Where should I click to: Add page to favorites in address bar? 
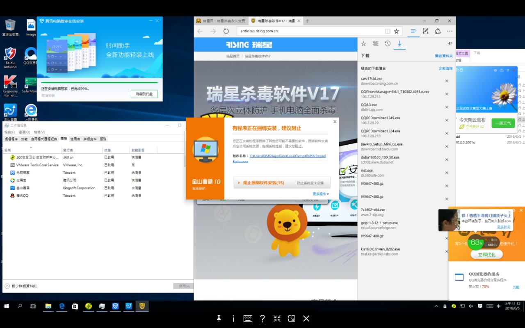click(397, 31)
